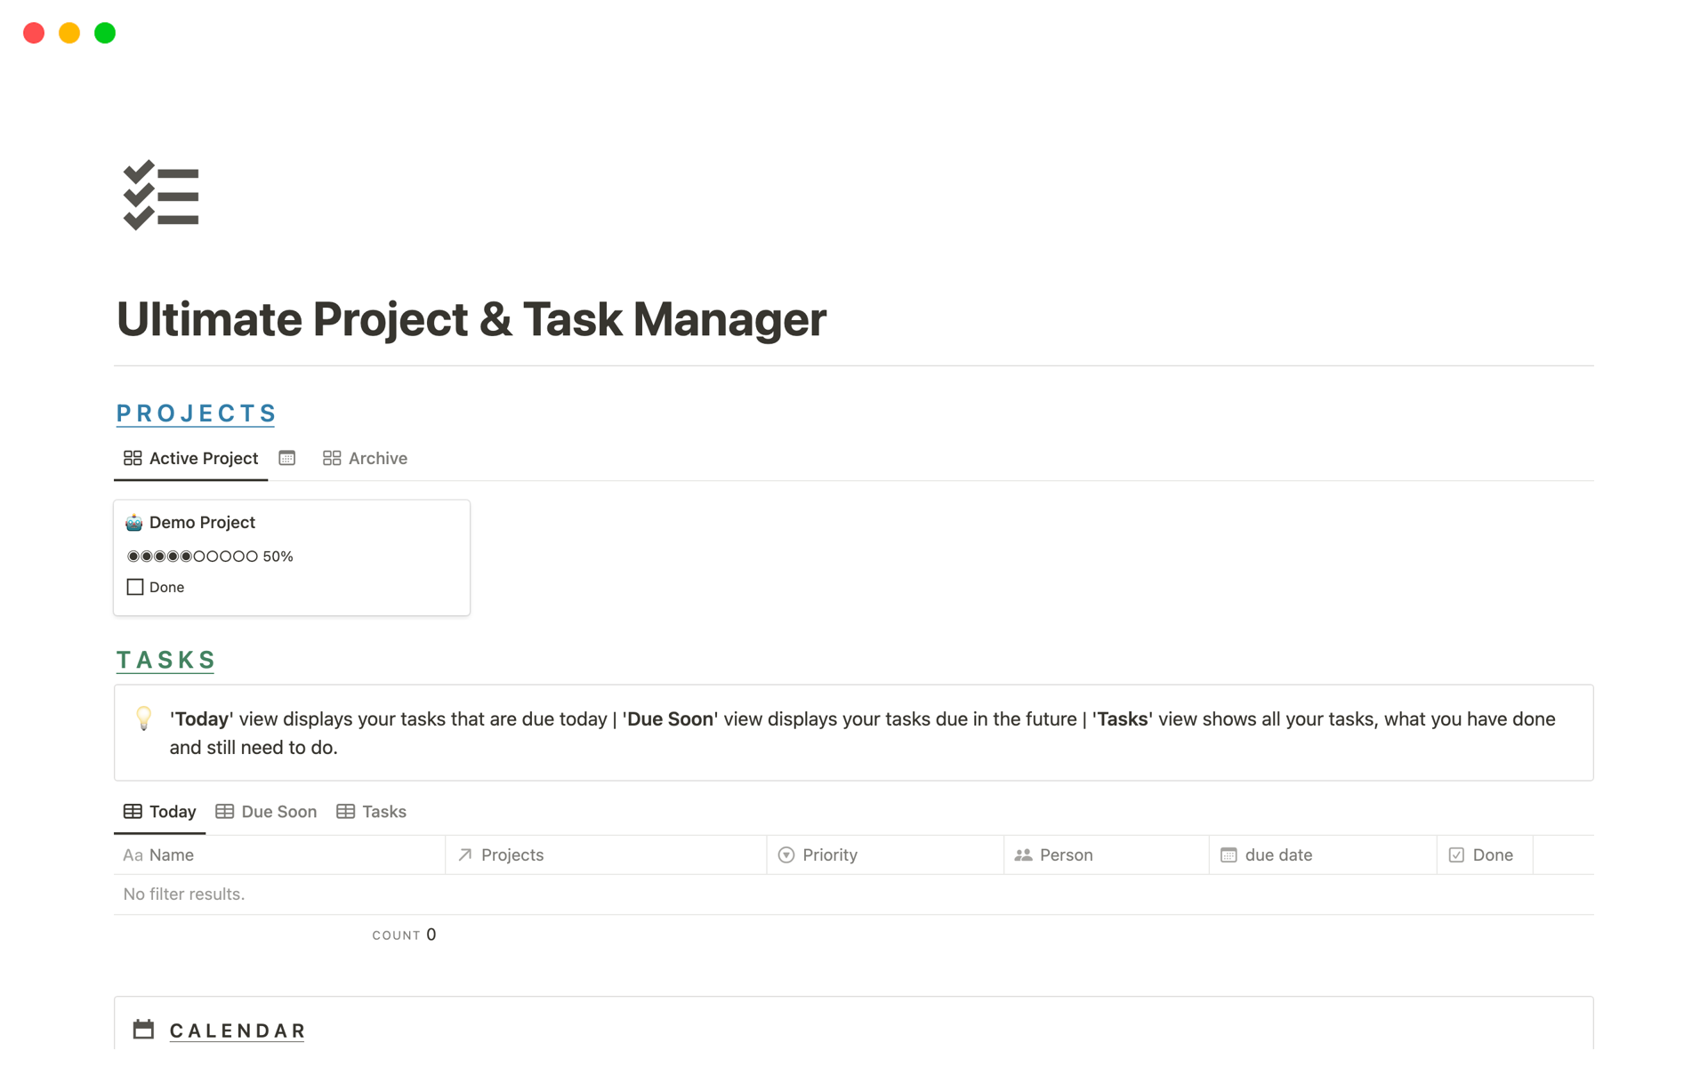Click the checklist page icon above the title
The width and height of the screenshot is (1708, 1067).
tap(161, 195)
